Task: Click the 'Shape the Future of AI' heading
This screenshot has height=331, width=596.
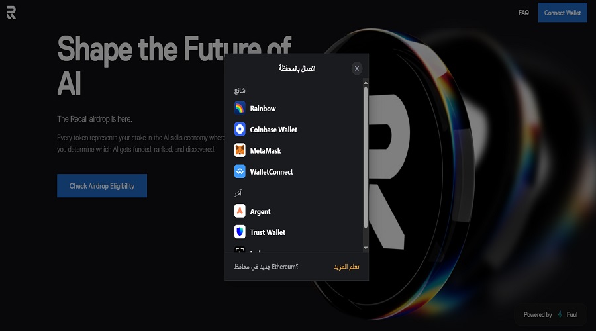Action: [x=174, y=66]
